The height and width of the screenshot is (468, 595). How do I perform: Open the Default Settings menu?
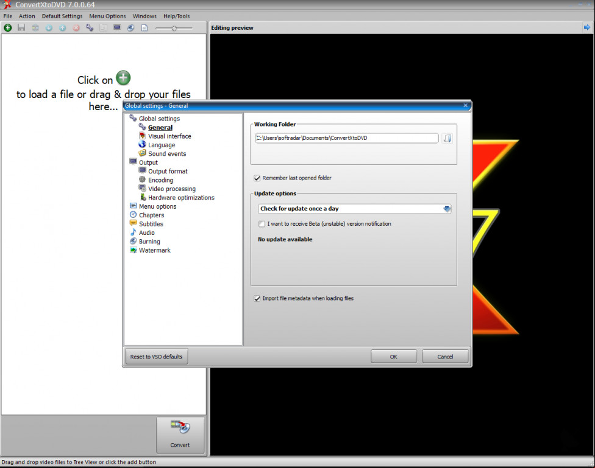tap(62, 16)
